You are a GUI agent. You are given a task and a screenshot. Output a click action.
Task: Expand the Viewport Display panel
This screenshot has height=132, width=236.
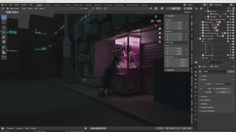pos(207,107)
